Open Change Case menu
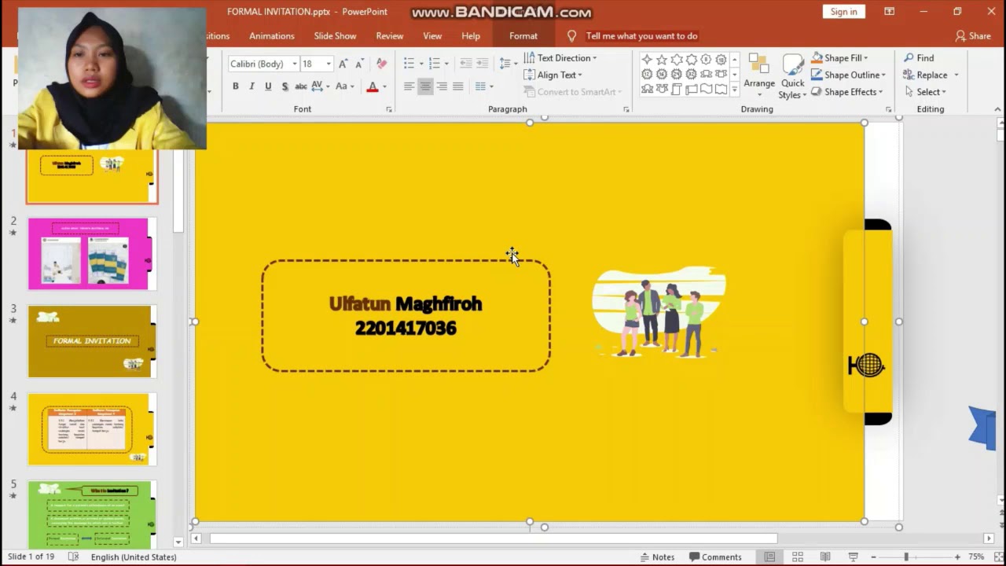 (345, 86)
